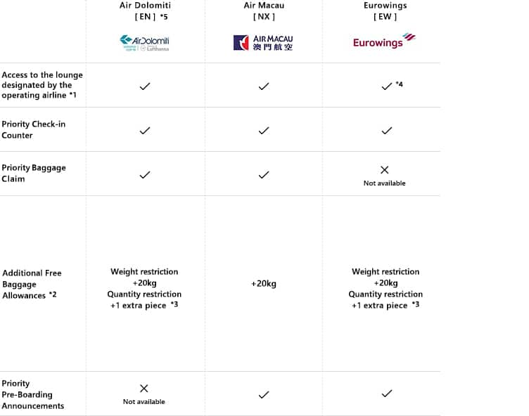
Task: Click the Priority Check-in Counter row label
Action: click(34, 130)
